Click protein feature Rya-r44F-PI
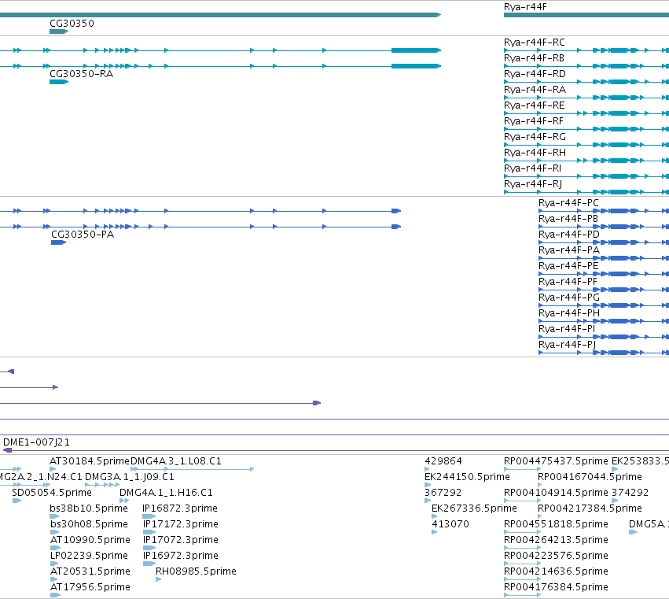This screenshot has height=599, width=669. [567, 329]
